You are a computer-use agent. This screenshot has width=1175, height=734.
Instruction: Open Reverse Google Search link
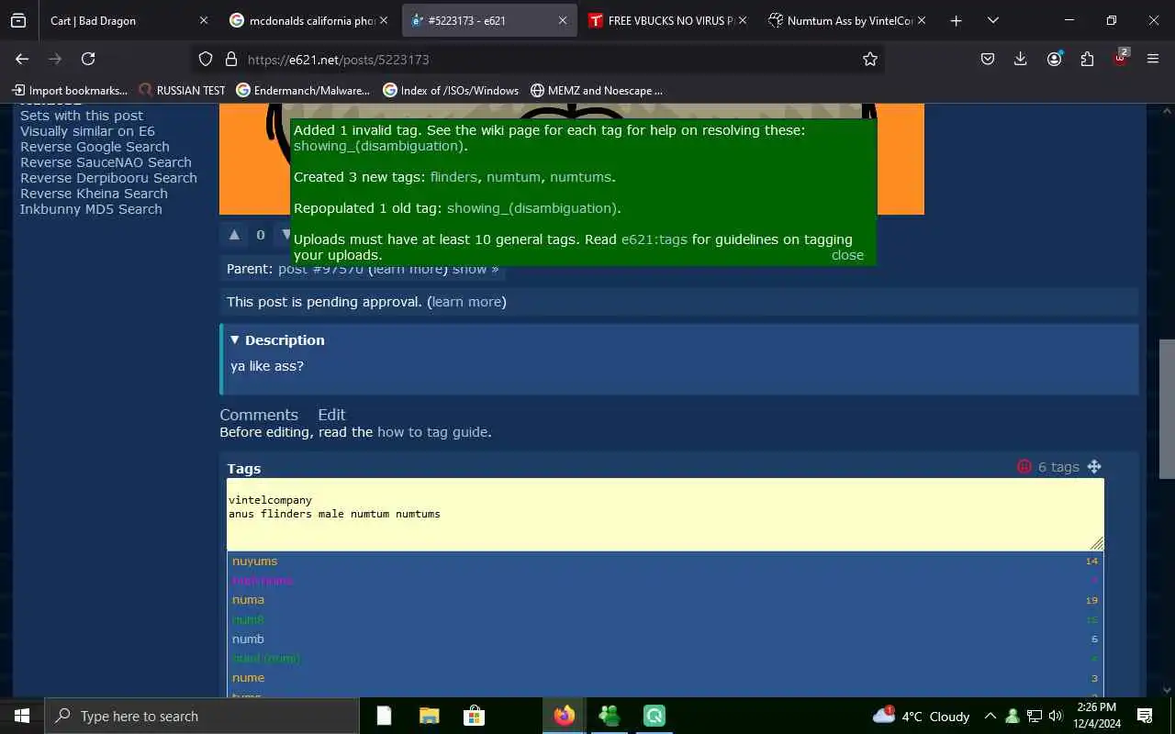pyautogui.click(x=95, y=147)
